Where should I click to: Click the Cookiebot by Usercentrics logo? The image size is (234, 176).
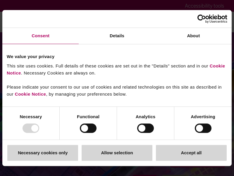[x=212, y=19]
